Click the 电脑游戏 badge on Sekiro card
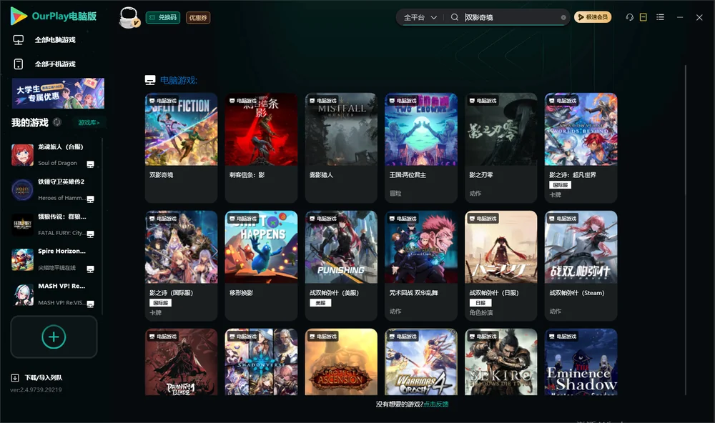The image size is (715, 423). (x=483, y=337)
